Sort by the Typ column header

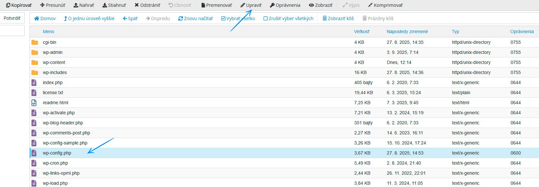point(456,31)
